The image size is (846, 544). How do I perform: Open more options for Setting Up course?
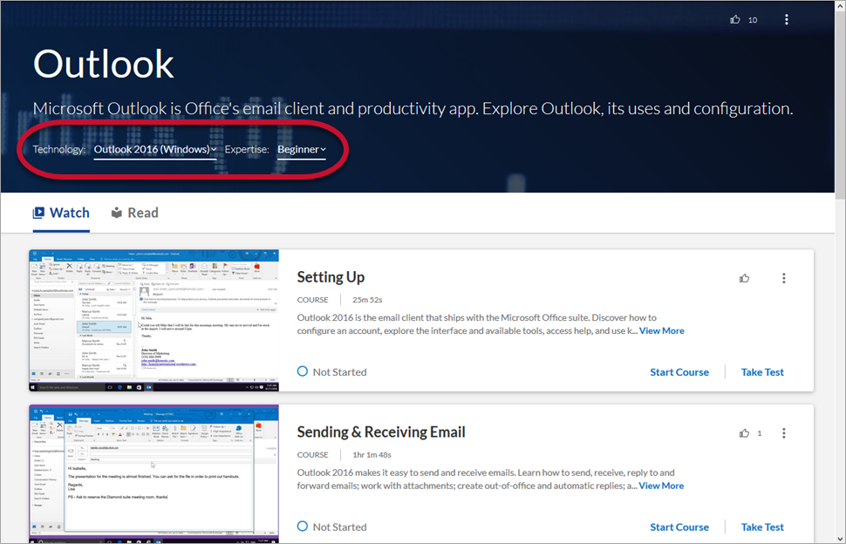tap(783, 278)
